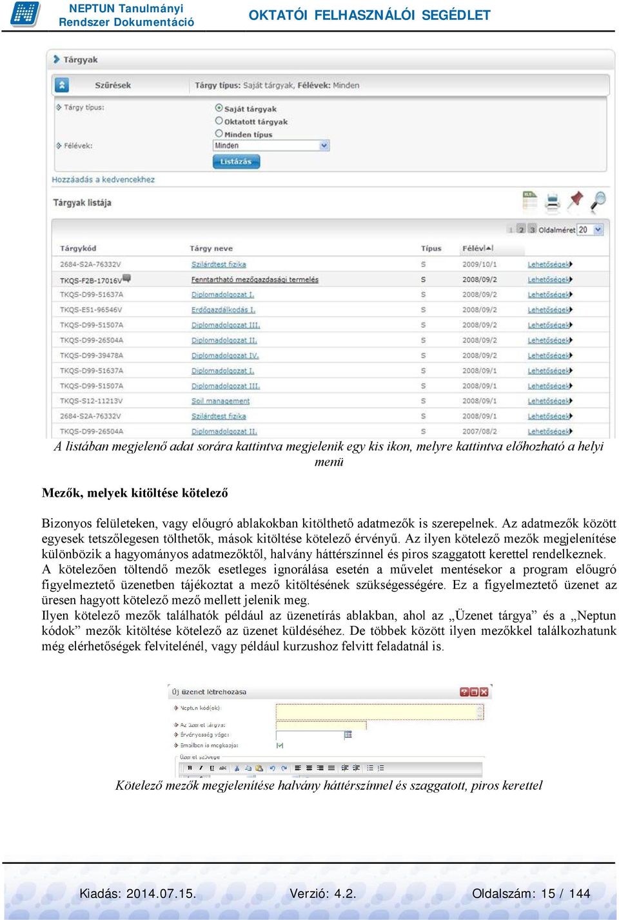Screen dimensions: 619x920
Task: Select the Oktatott tárgyak radio button
Action: point(219,121)
